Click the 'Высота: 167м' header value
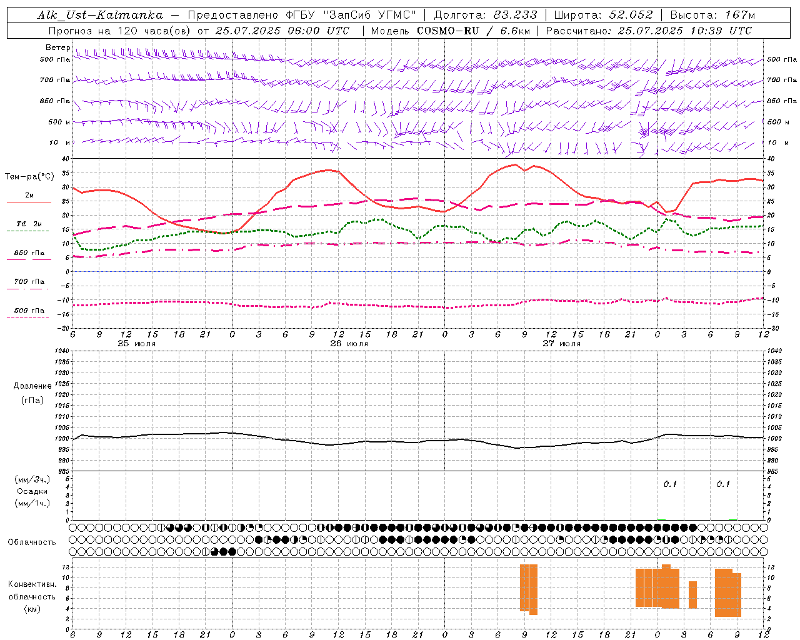800x640 pixels. tap(712, 15)
